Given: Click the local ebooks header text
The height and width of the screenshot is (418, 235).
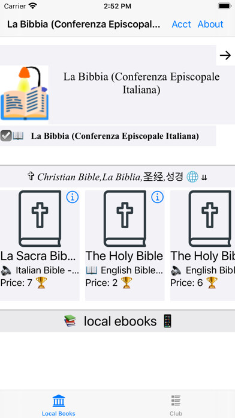Looking at the screenshot, I should click(120, 321).
